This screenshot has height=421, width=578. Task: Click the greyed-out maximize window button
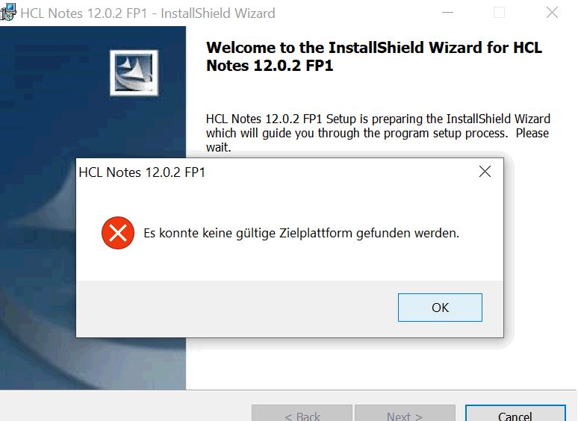(499, 13)
